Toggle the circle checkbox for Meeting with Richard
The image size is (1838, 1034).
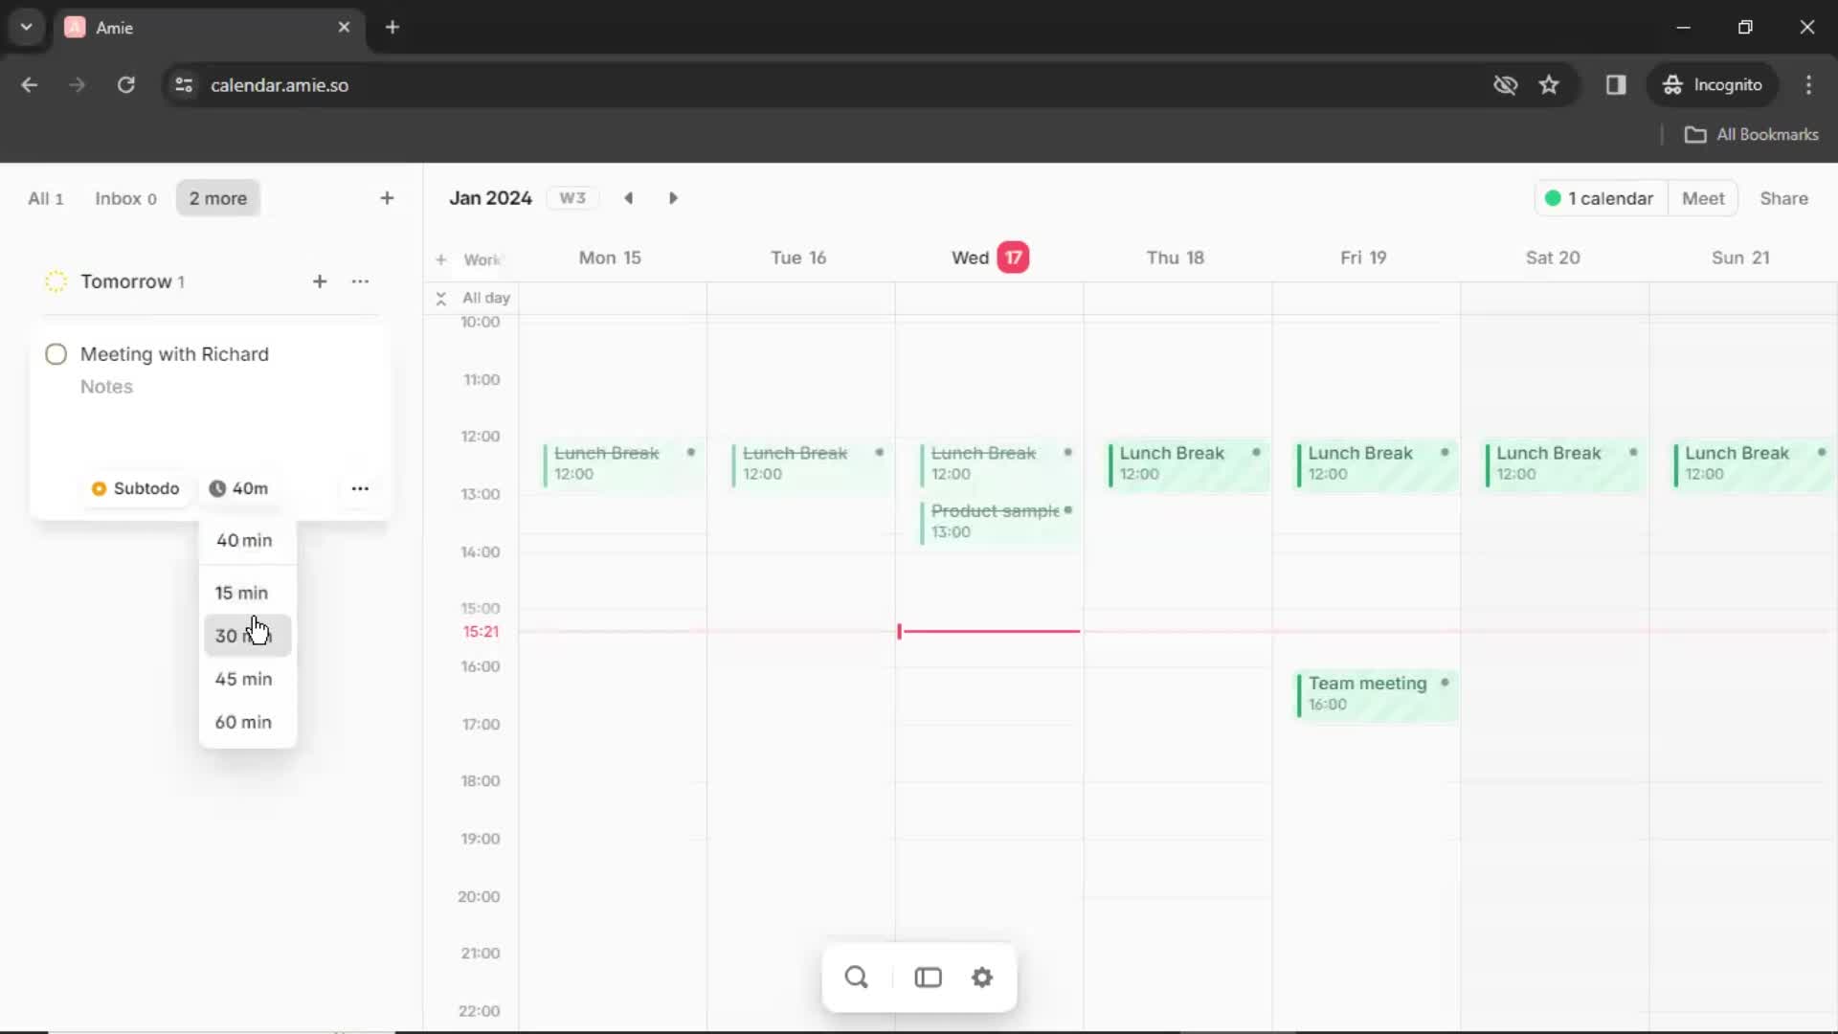[56, 353]
